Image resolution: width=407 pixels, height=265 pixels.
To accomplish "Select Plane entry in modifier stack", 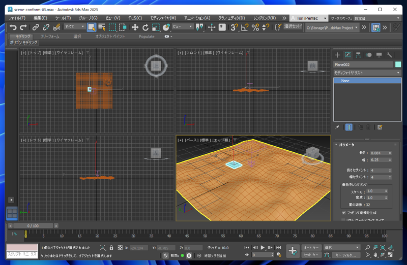I will (x=367, y=81).
